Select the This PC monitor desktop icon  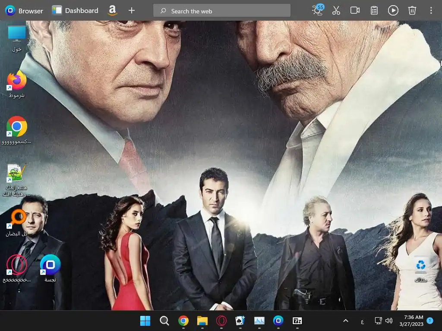[17, 39]
